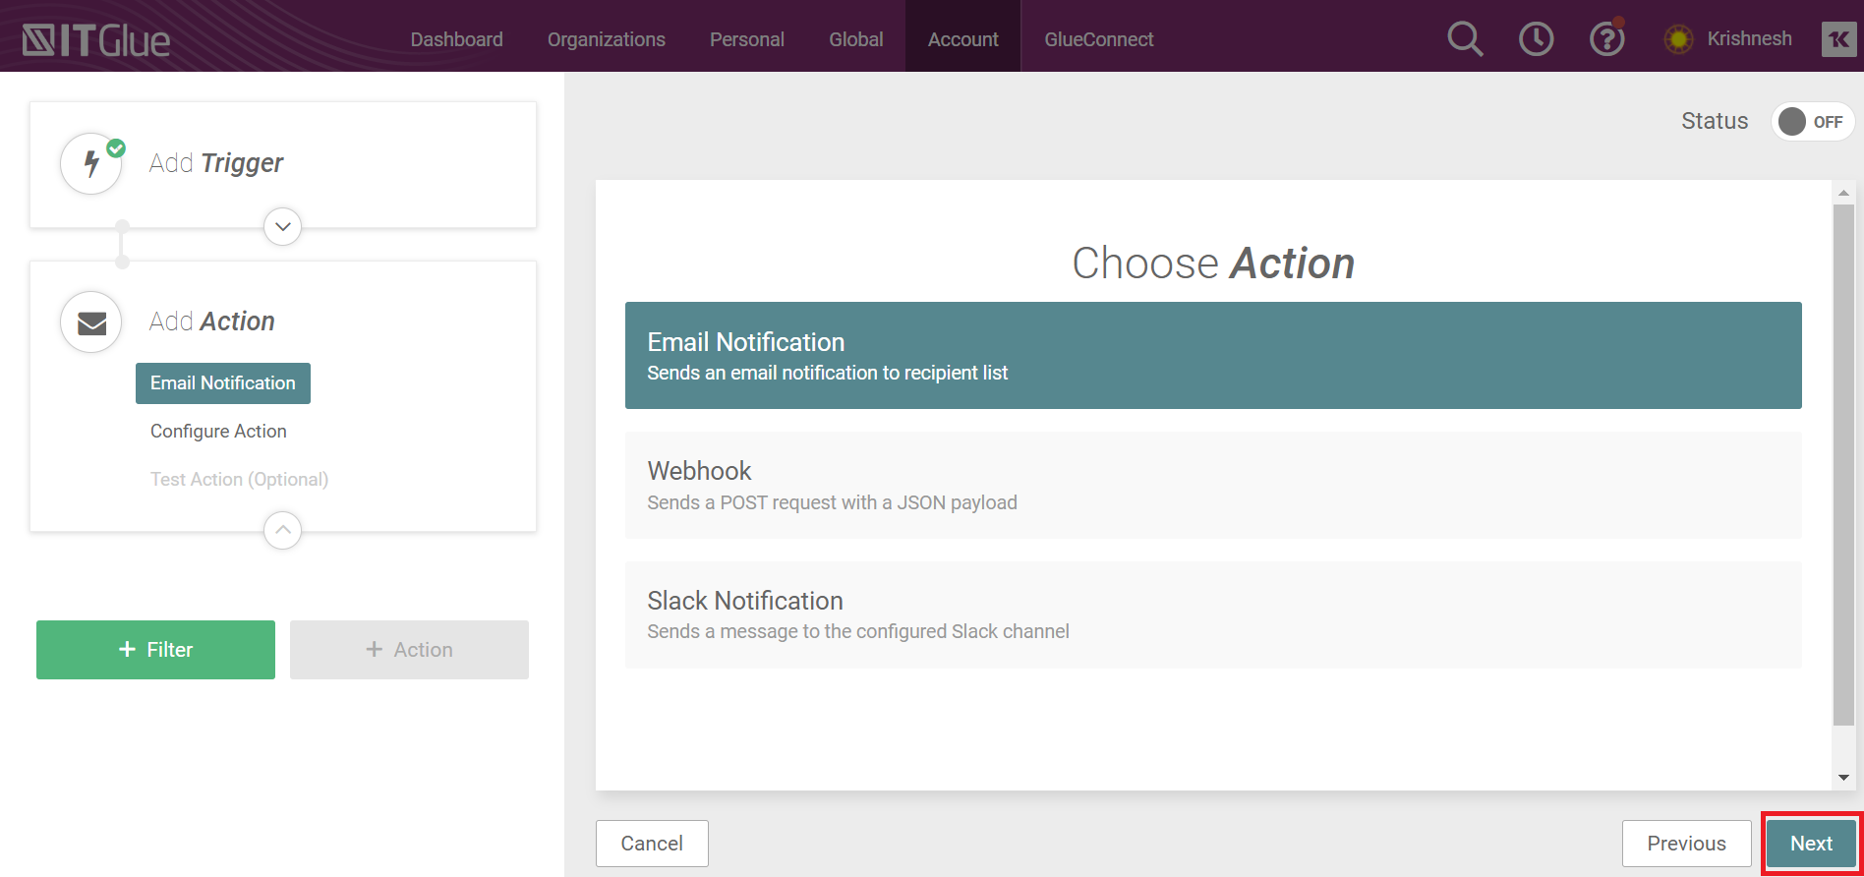This screenshot has height=877, width=1864.
Task: Click the Cancel button
Action: coord(652,844)
